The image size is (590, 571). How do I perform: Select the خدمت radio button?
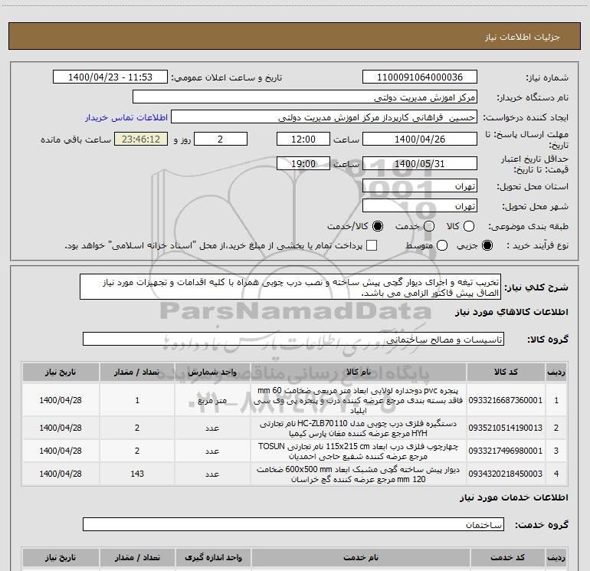pyautogui.click(x=429, y=226)
